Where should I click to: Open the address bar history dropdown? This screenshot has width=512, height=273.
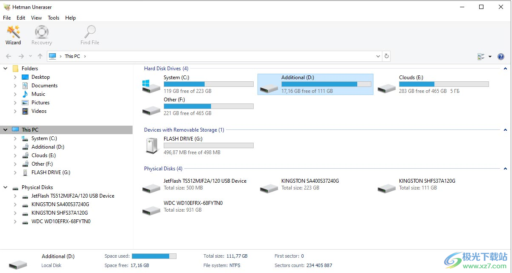tap(378, 56)
